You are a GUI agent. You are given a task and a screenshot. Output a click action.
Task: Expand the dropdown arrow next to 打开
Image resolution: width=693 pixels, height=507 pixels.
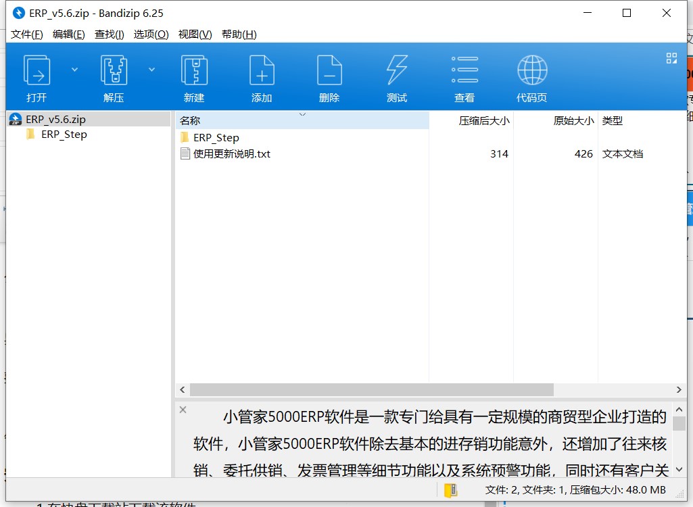pyautogui.click(x=75, y=69)
